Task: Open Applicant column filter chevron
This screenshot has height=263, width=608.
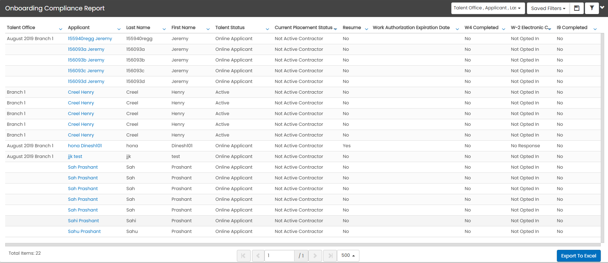Action: [x=119, y=29]
